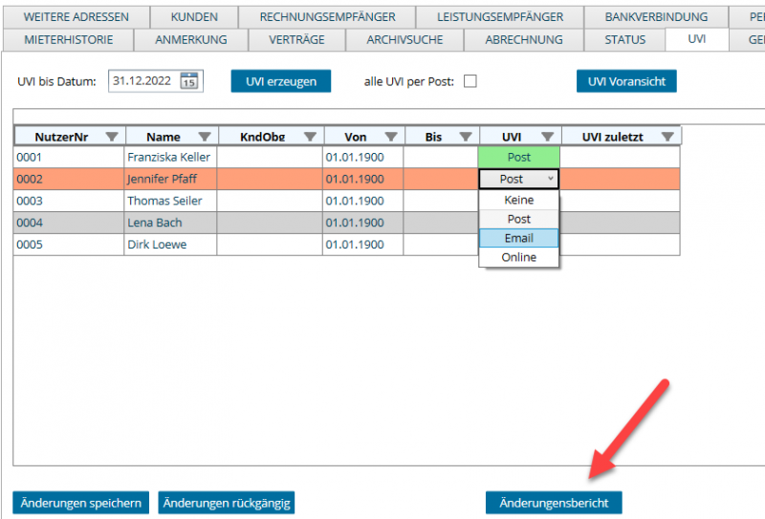Click NutzerNr cell 0005

click(69, 245)
